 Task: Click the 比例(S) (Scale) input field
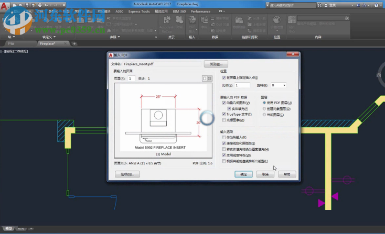pos(242,85)
